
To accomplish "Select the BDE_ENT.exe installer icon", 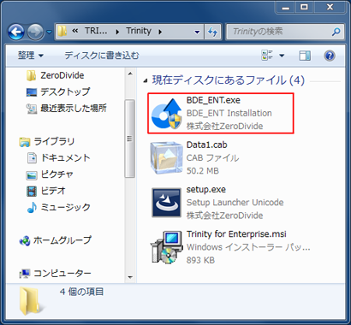I will (167, 113).
